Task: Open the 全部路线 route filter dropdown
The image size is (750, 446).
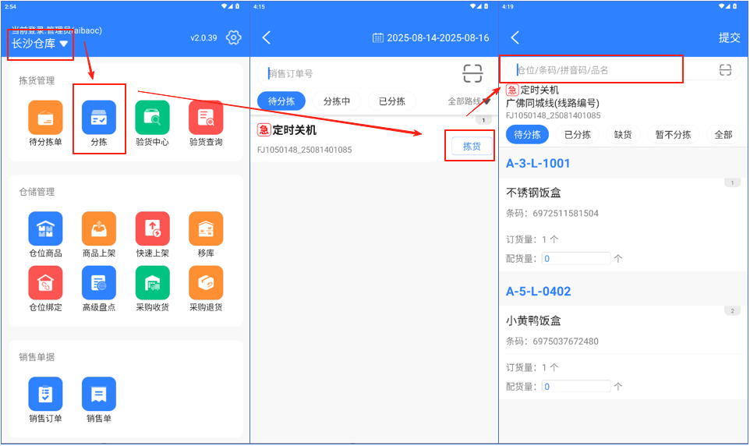Action: [469, 101]
